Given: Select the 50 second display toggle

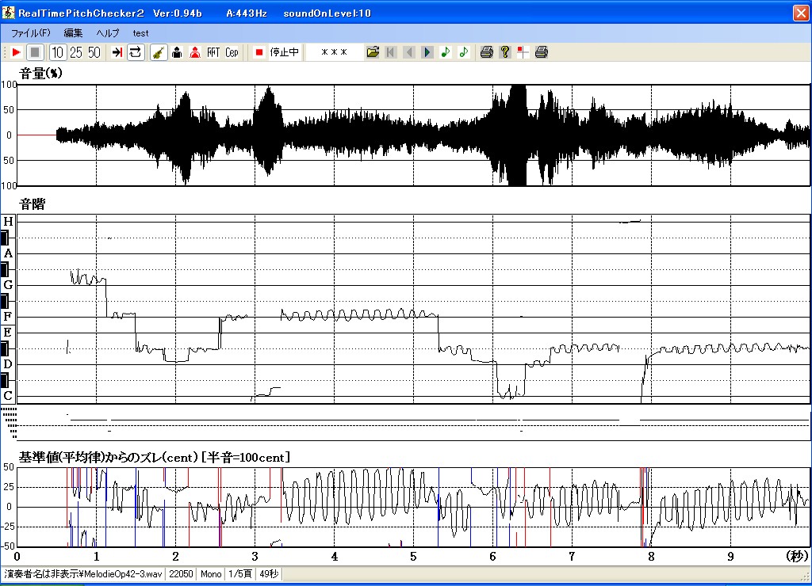Looking at the screenshot, I should coord(94,52).
